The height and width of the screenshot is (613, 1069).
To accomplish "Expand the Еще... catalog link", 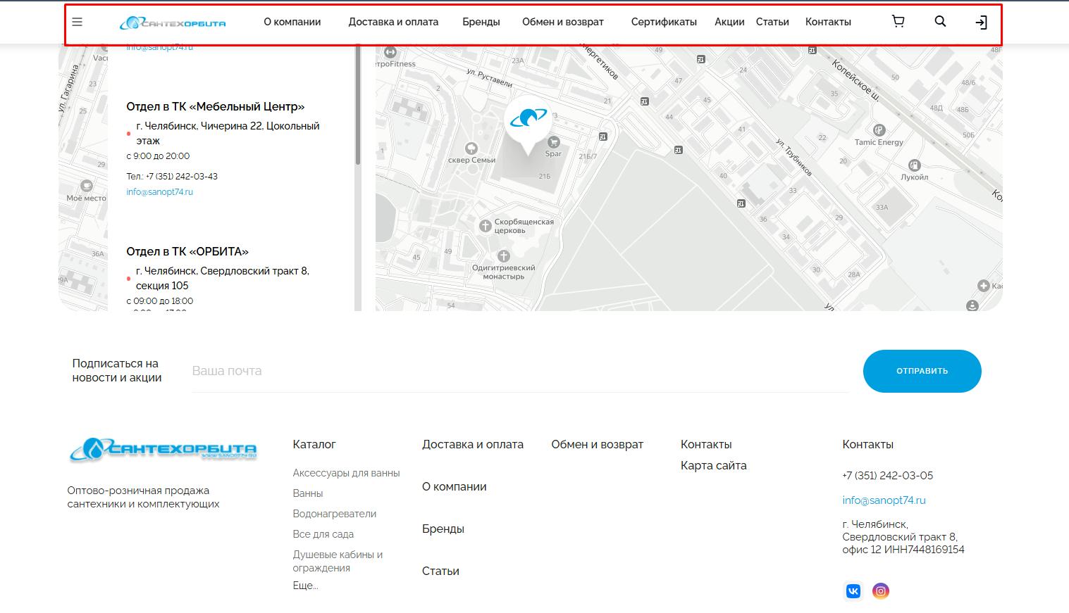I will [x=305, y=586].
